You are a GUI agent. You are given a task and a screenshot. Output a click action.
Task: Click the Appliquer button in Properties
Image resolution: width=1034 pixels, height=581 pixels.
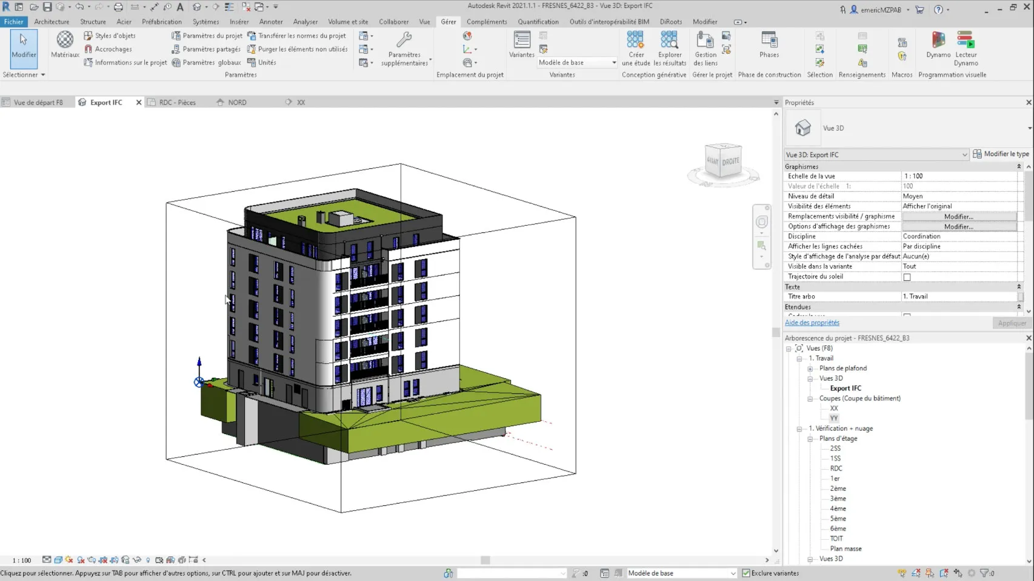1012,323
